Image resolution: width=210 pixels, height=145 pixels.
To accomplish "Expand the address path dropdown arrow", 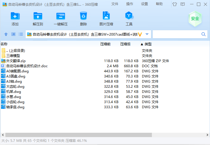I will click(147, 34).
